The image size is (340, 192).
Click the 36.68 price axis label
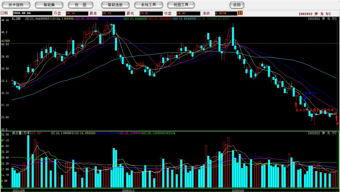tap(5, 68)
